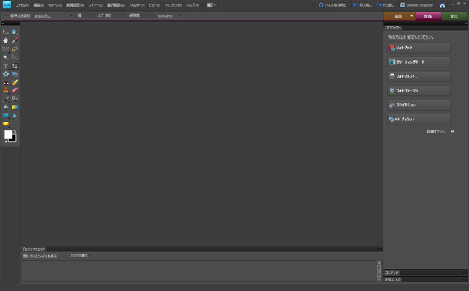The height and width of the screenshot is (291, 469).
Task: Open the aspect ratio 自由な形に dropdown
Action: coord(53,16)
